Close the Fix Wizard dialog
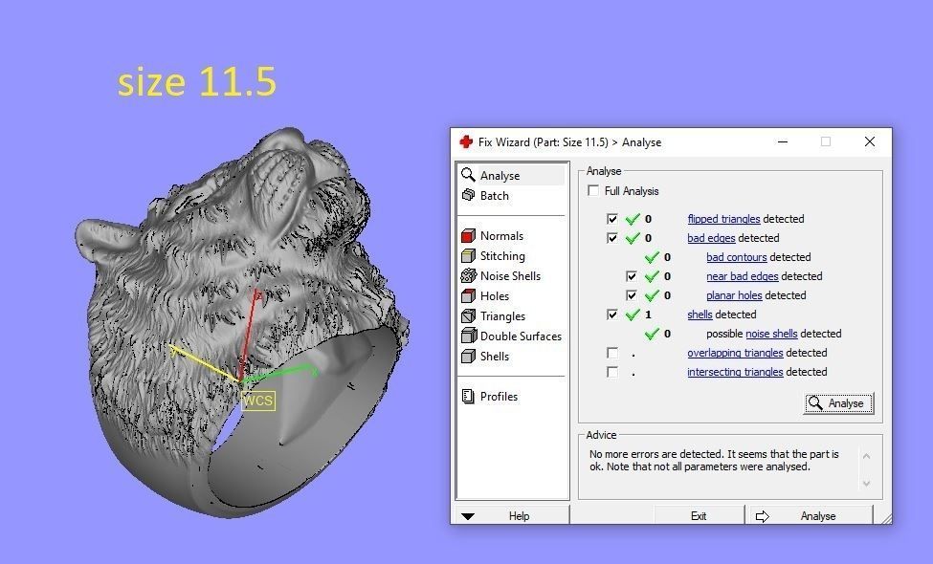933x564 pixels. [x=869, y=141]
